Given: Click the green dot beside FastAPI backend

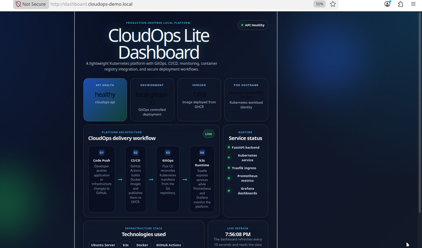Looking at the screenshot, I should 229,147.
